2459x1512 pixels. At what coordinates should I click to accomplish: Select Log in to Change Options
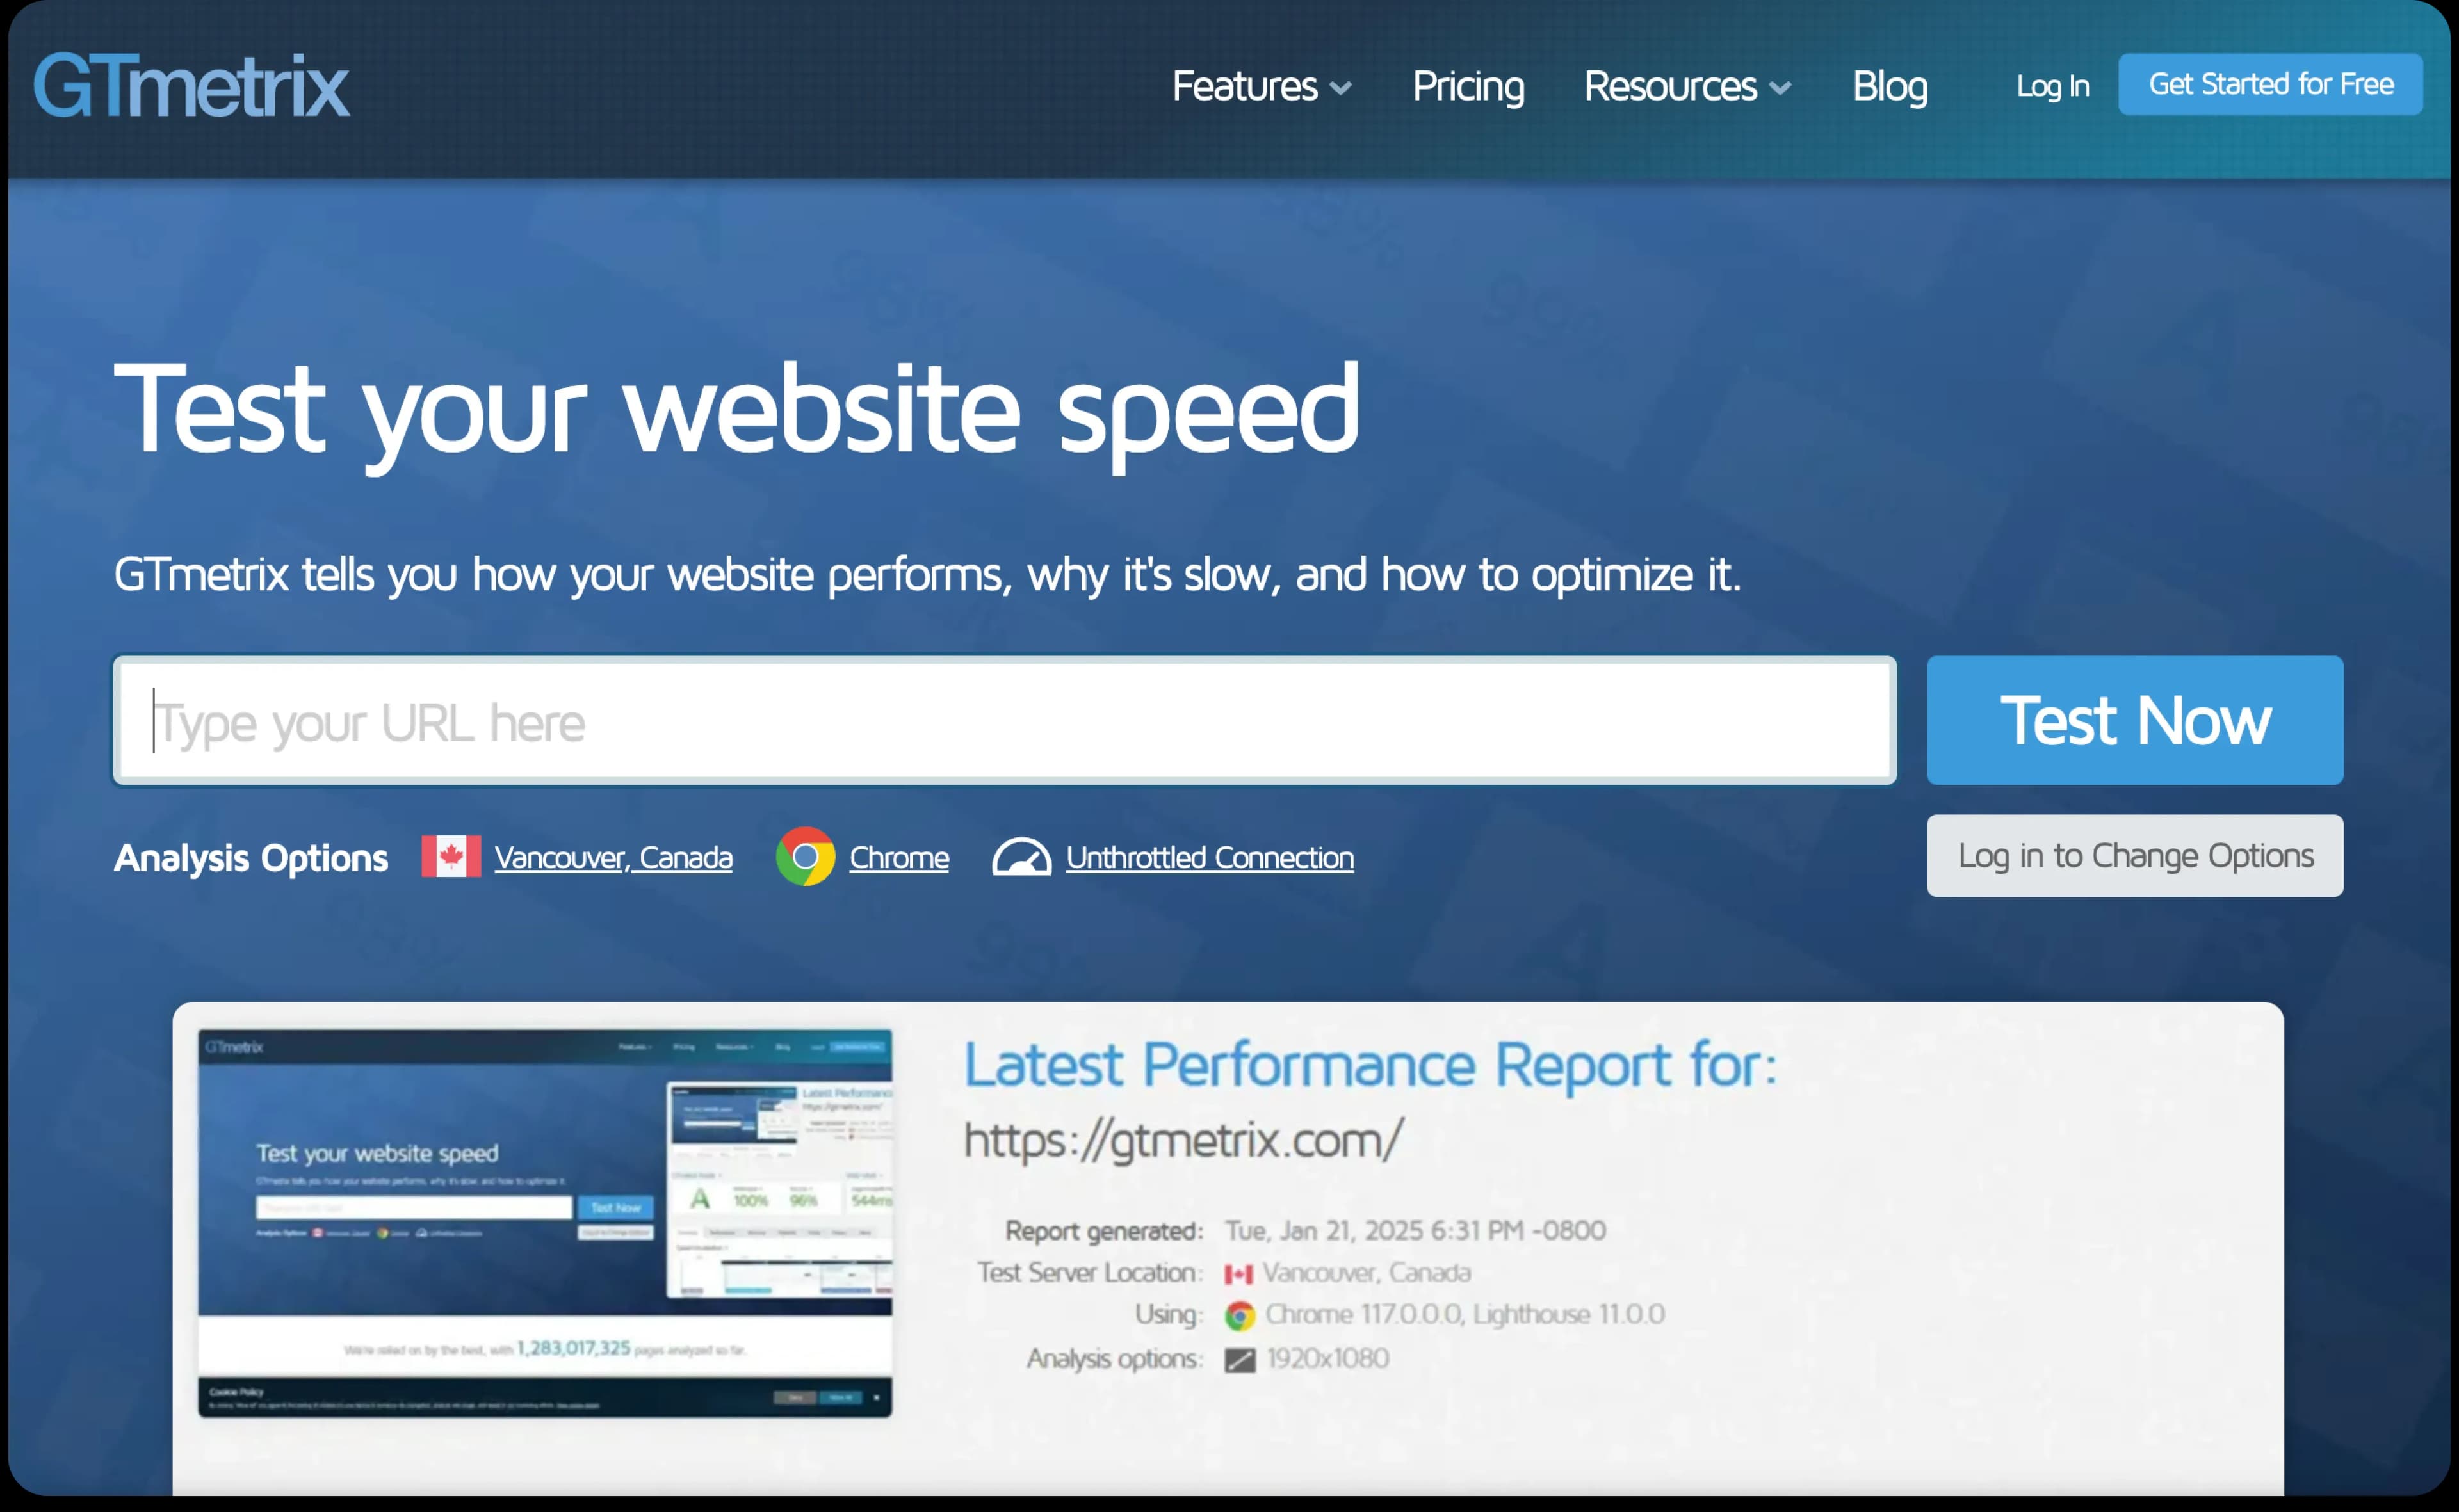(2135, 855)
